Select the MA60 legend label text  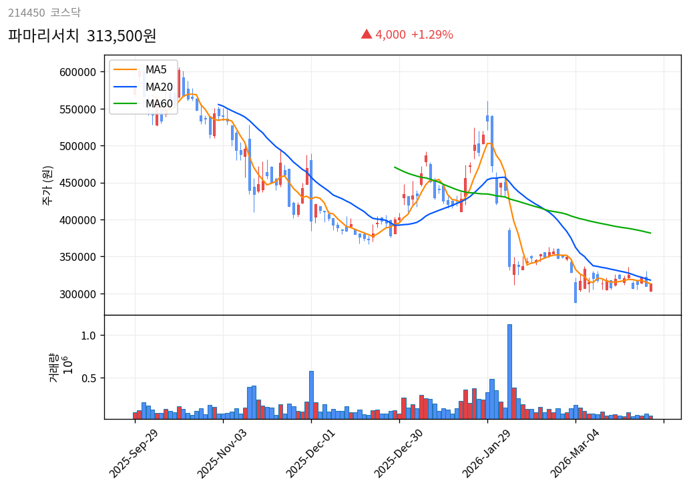(159, 103)
